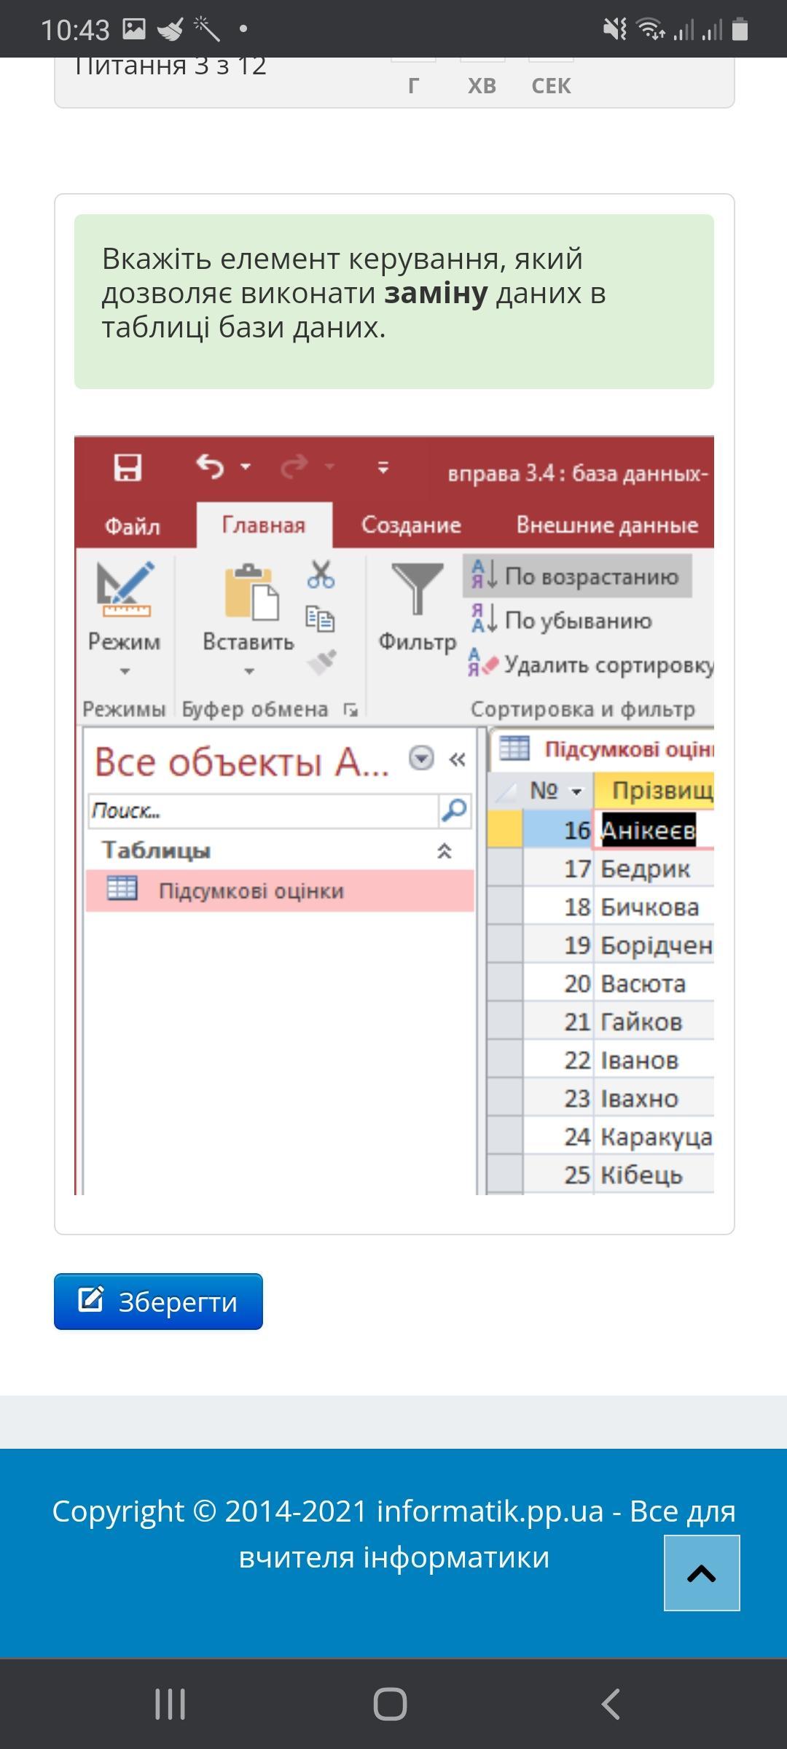
Task: Click Удалить сортировку to remove sorting
Action: pos(592,665)
